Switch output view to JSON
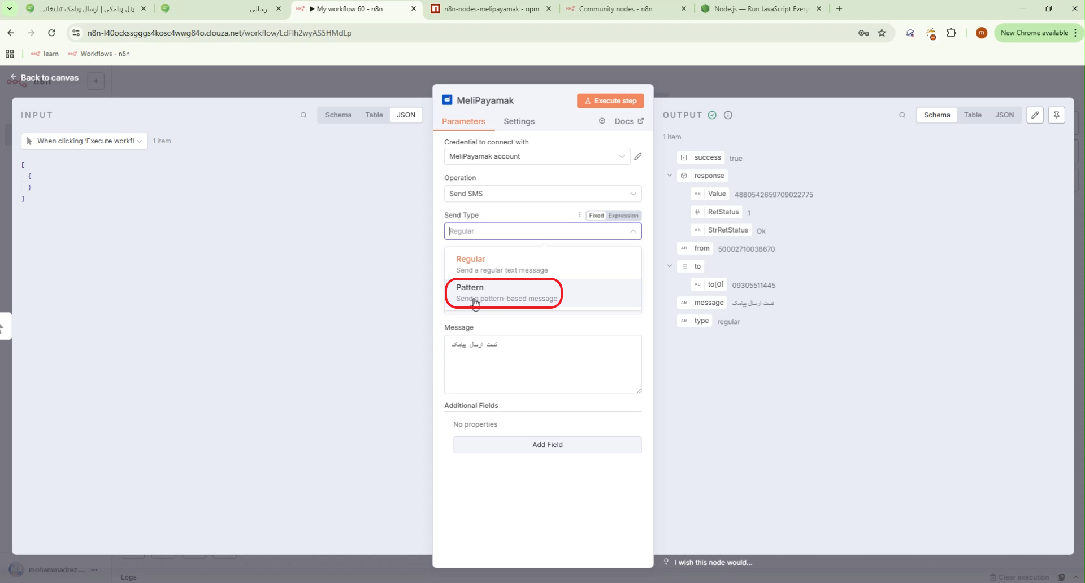1085x583 pixels. tap(1004, 115)
